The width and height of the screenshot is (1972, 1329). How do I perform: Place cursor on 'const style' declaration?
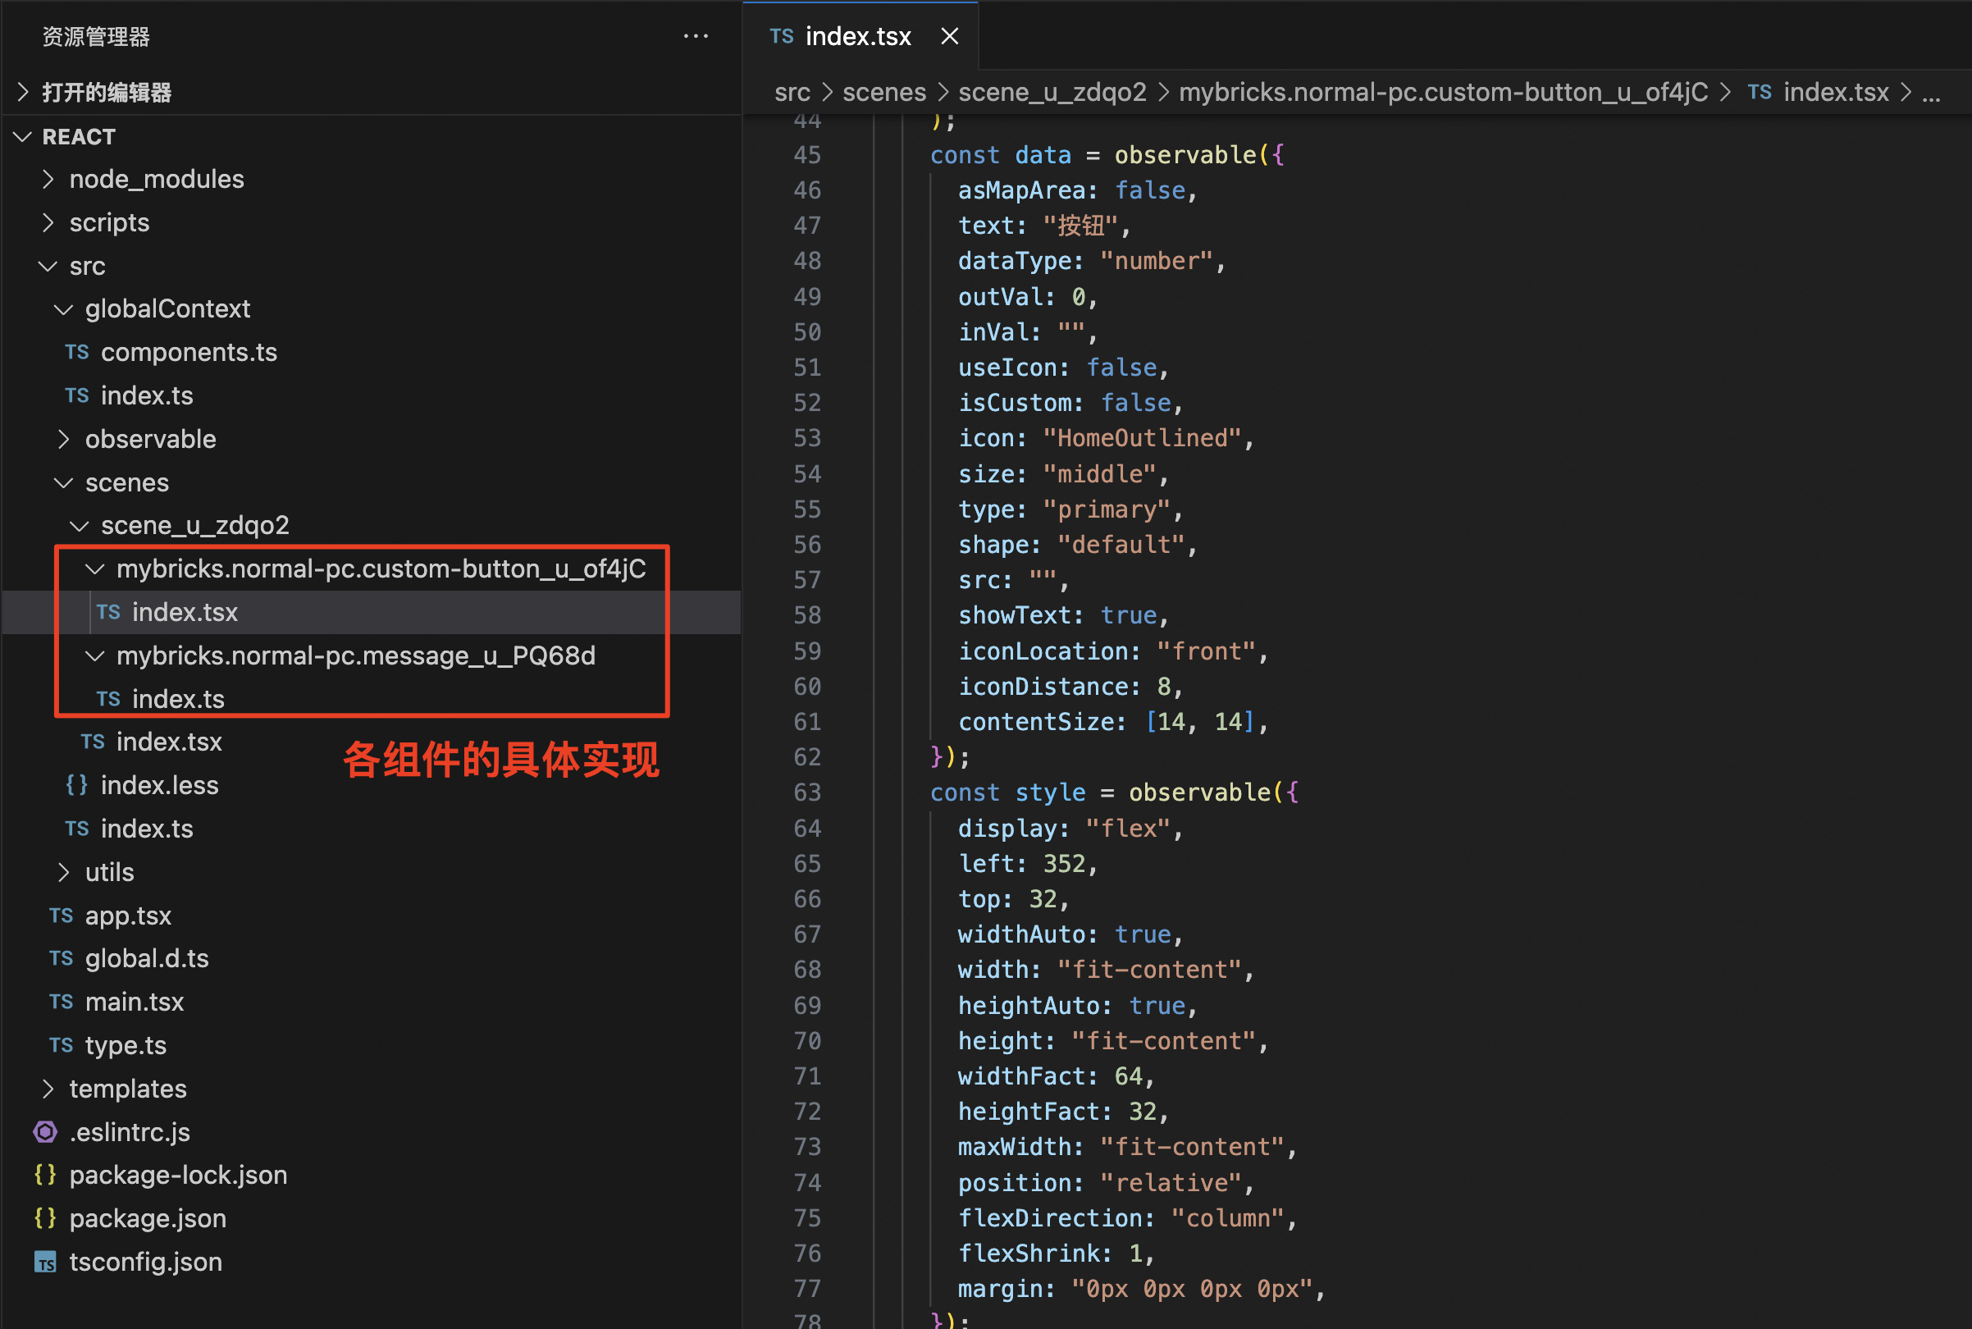(1007, 792)
